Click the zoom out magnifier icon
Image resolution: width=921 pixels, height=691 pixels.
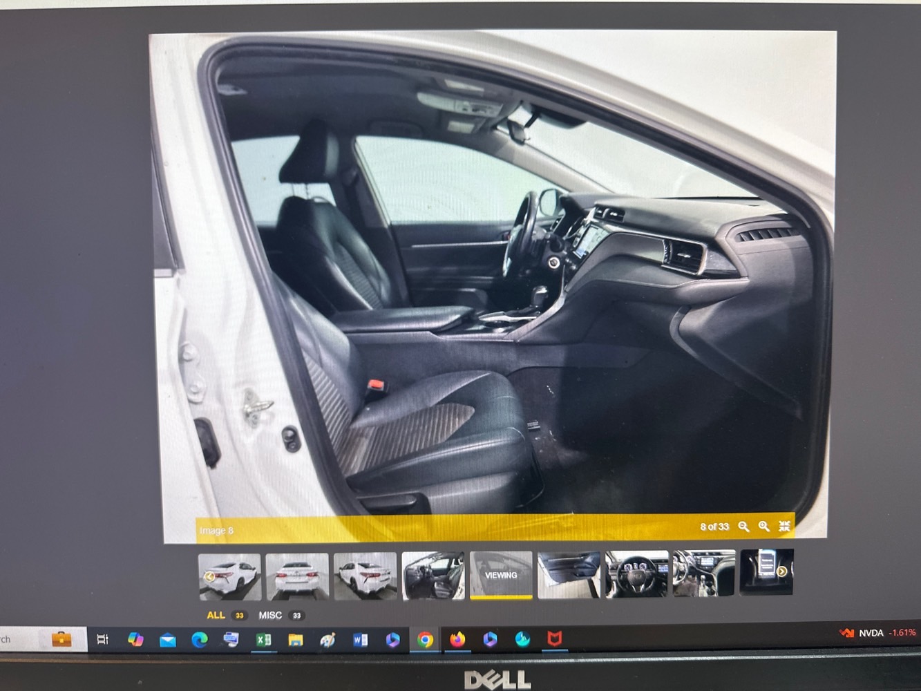click(x=743, y=527)
